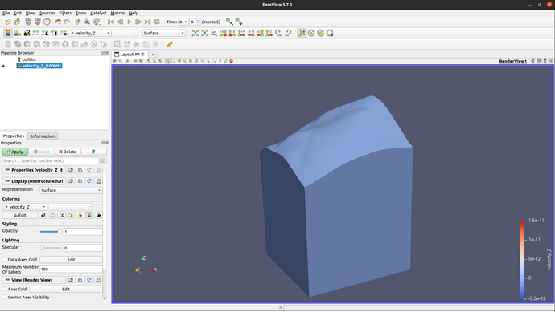Viewport: 555px width, 312px height.
Task: Toggle the color legend visibility icon
Action: click(x=8, y=33)
